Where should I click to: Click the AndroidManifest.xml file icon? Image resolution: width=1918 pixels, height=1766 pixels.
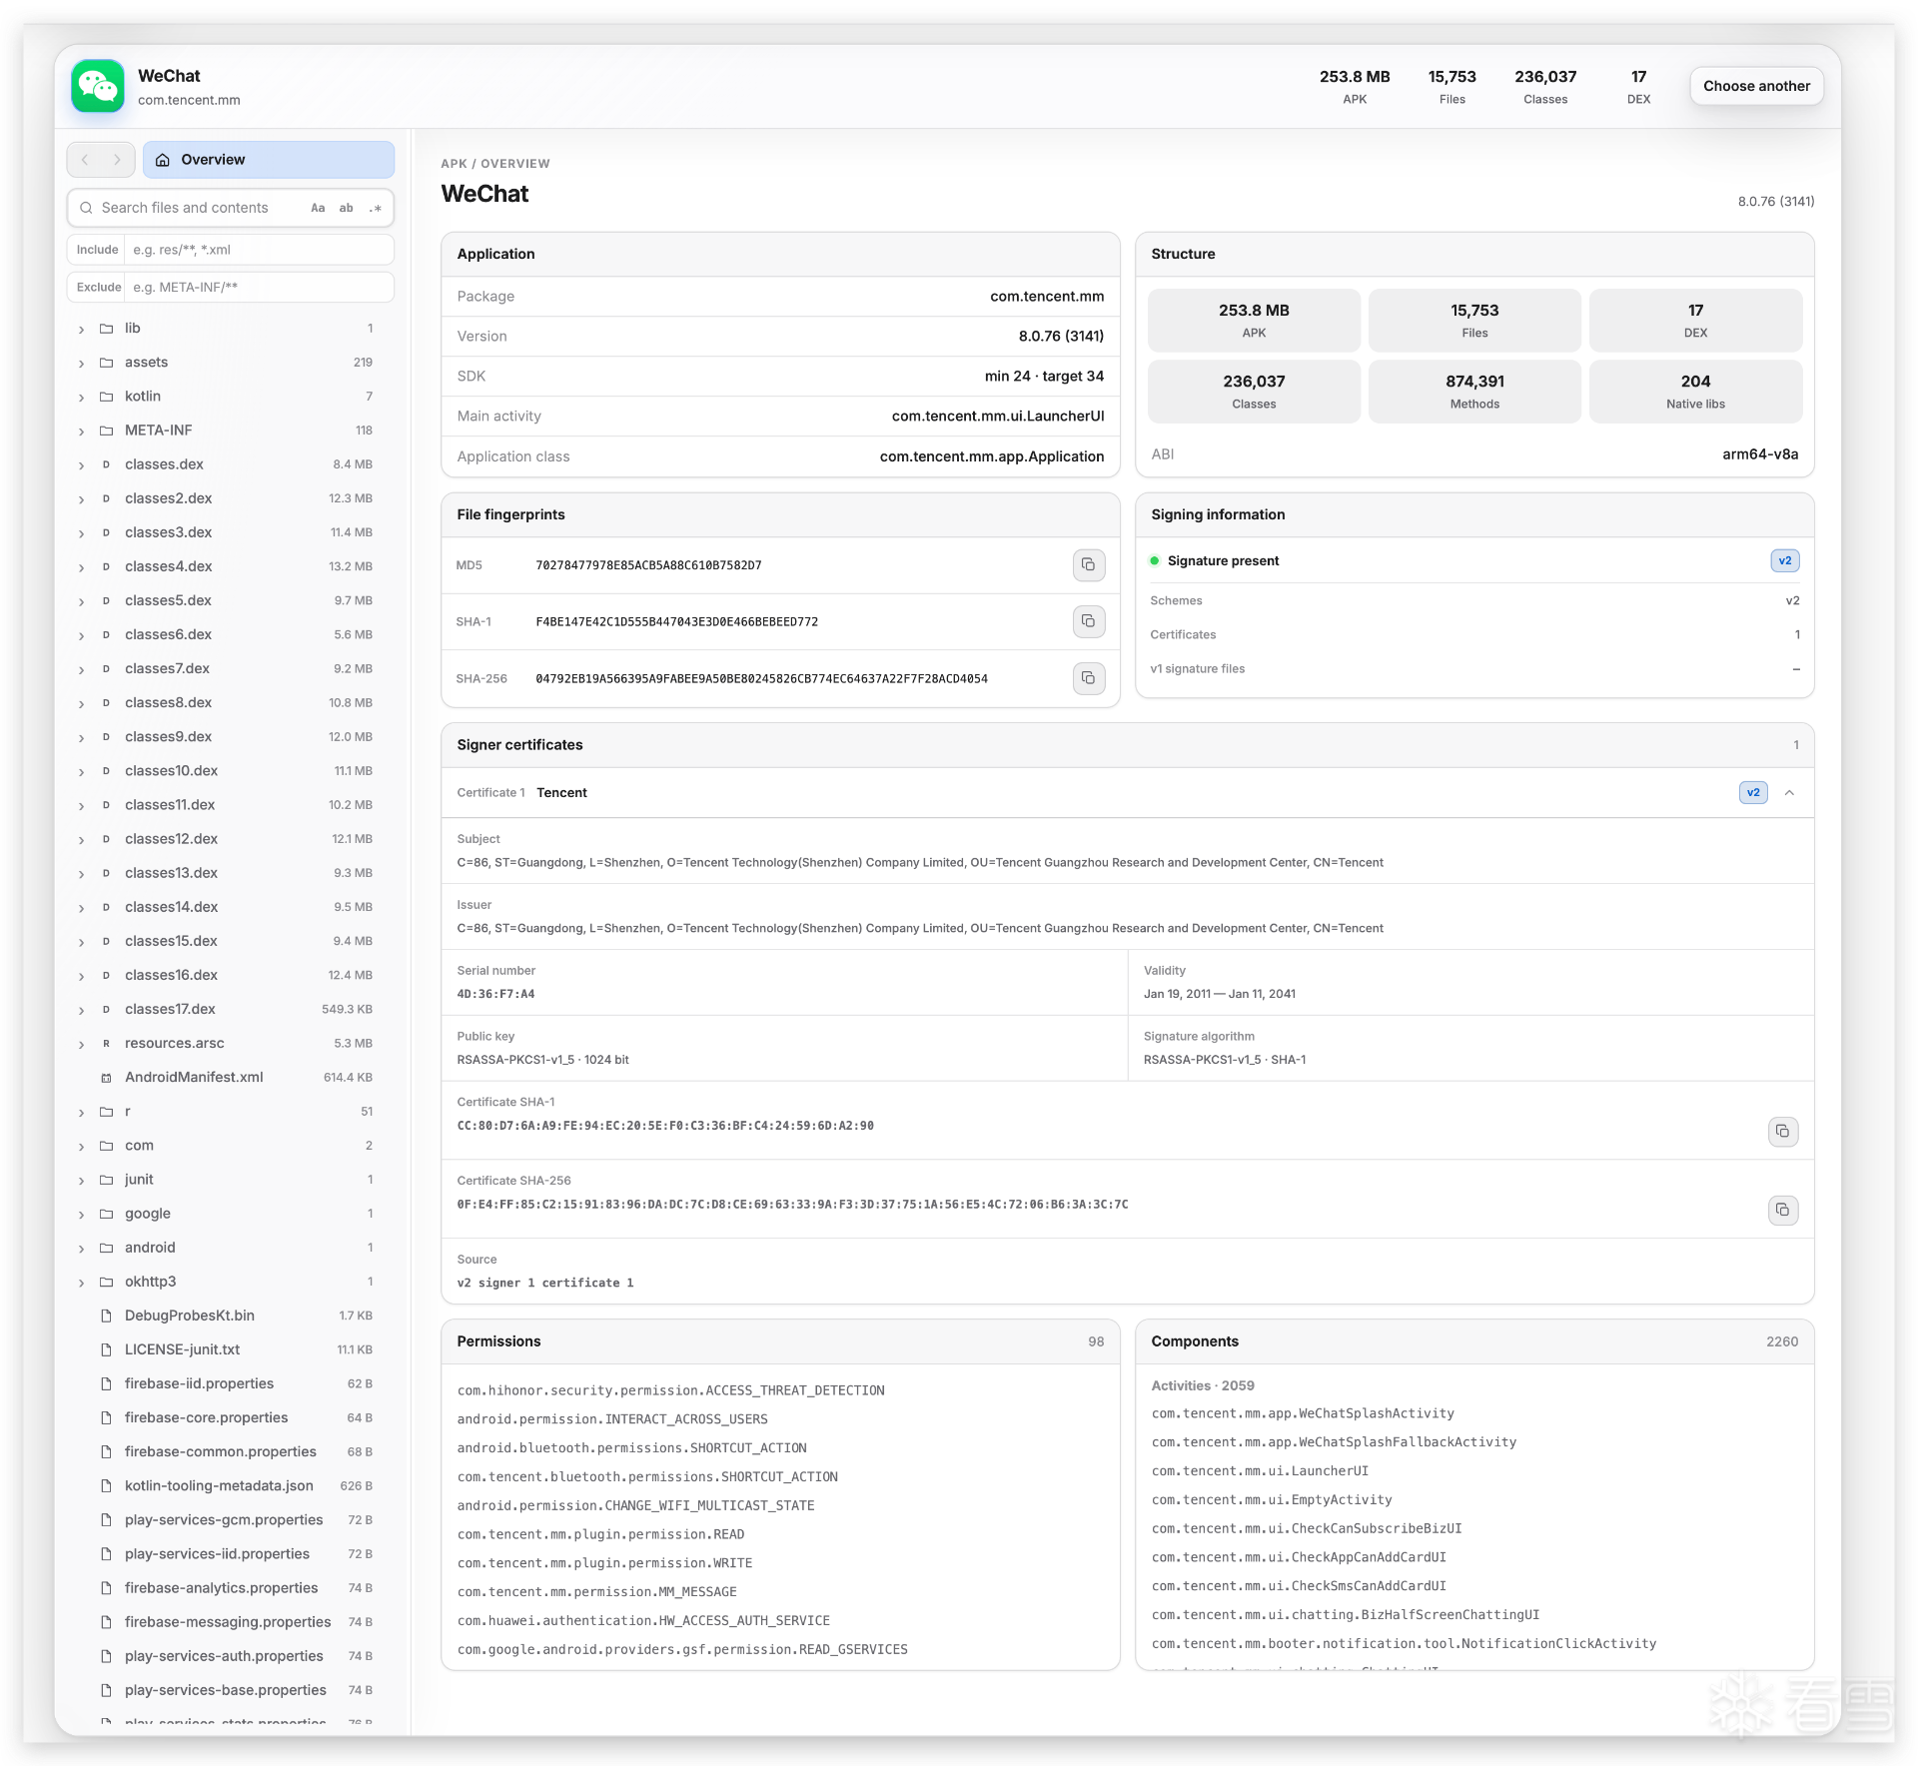tap(106, 1078)
